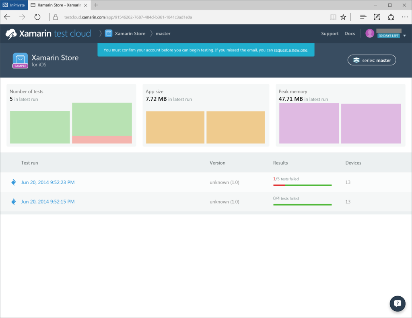Click devices count 13 in 9:52:15 PM row
Viewport: 412px width, 318px height.
pyautogui.click(x=348, y=202)
